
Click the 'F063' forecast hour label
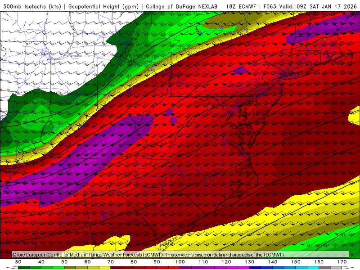coord(270,6)
